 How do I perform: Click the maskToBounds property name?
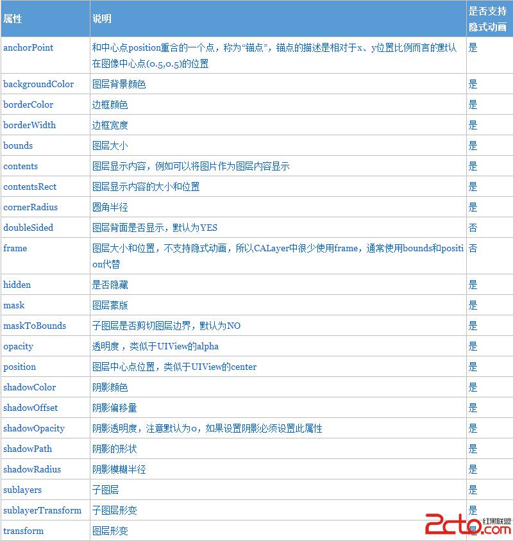35,326
